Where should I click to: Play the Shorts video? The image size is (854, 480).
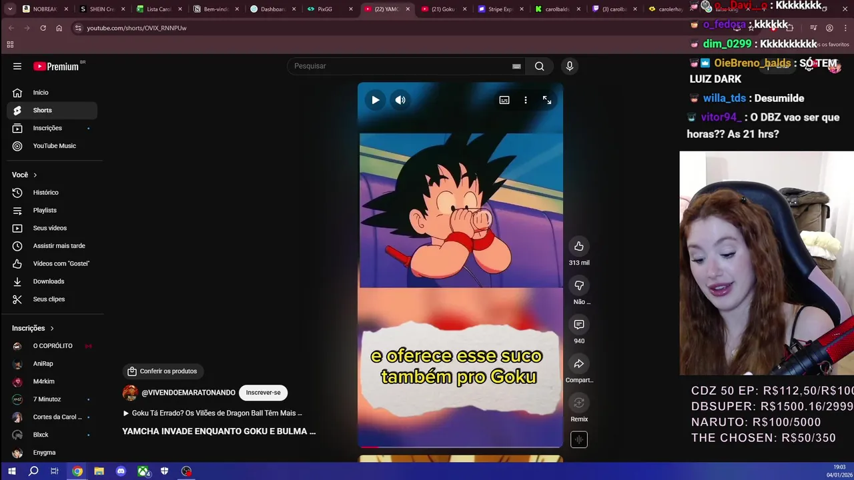click(x=376, y=100)
